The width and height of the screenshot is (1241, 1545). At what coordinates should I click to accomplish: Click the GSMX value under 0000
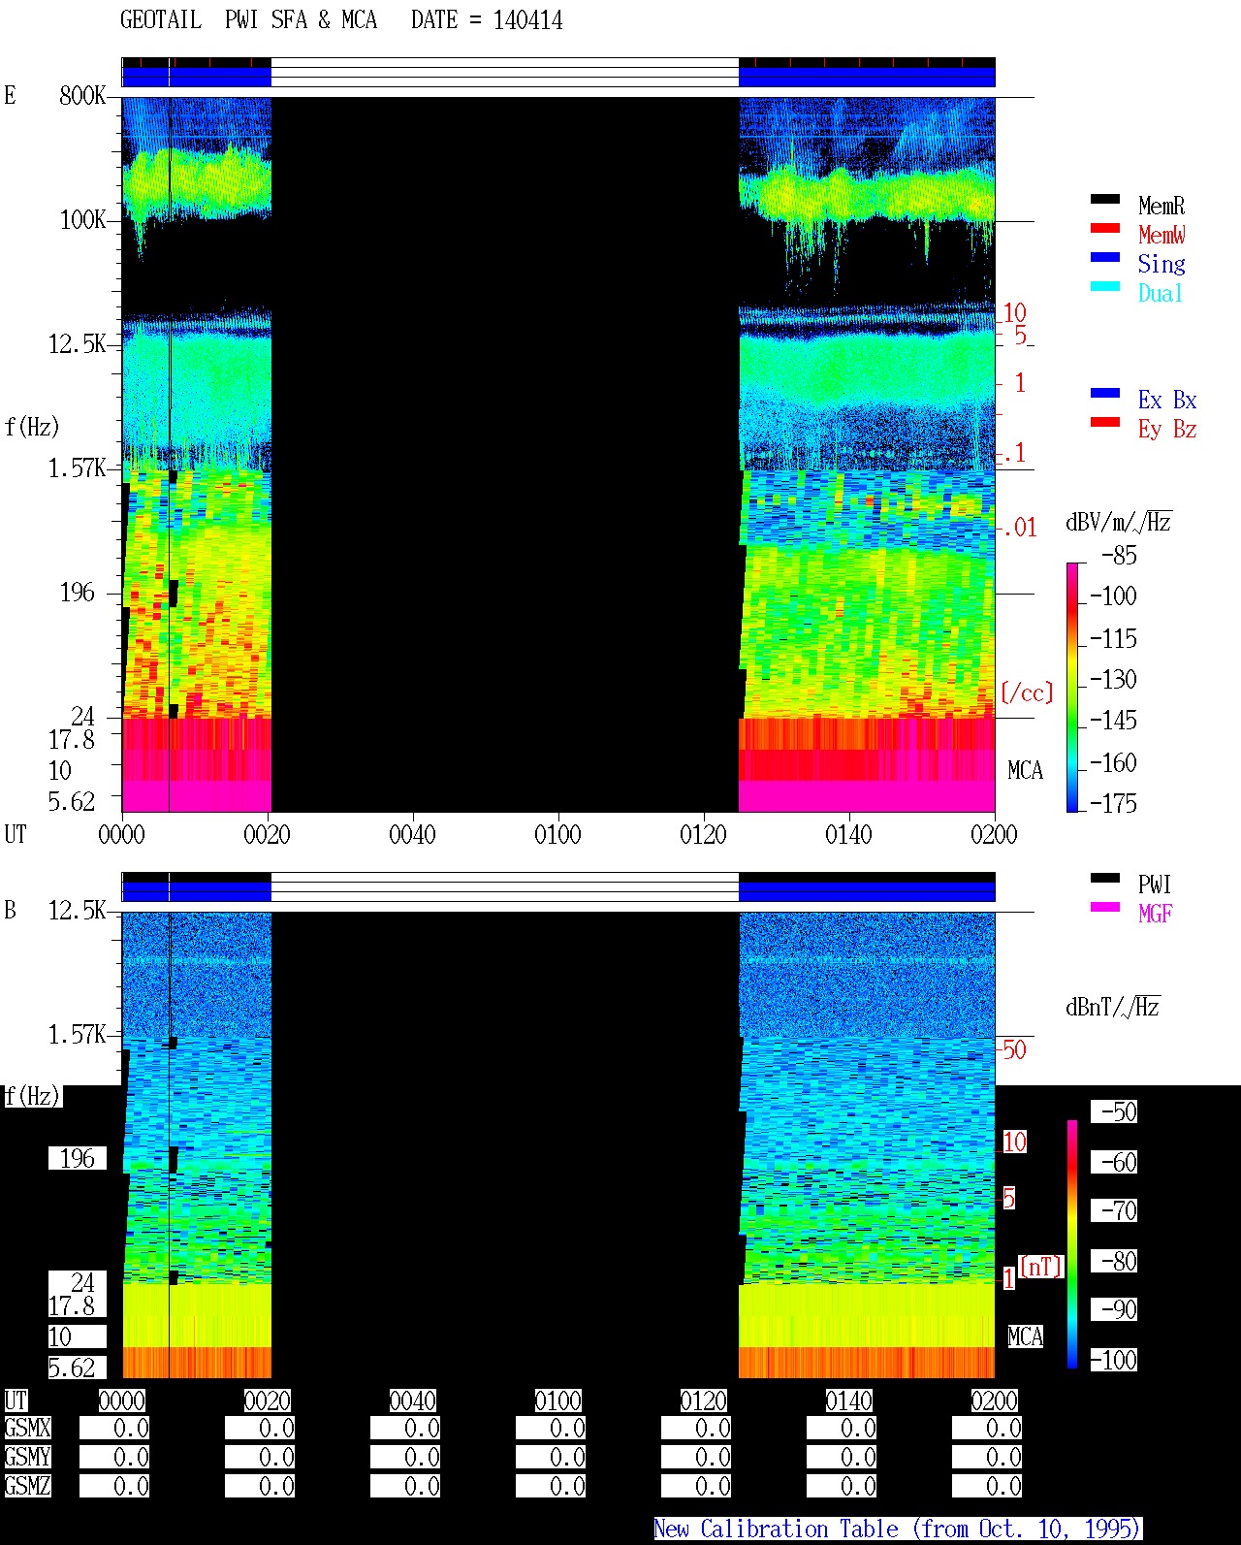point(114,1429)
